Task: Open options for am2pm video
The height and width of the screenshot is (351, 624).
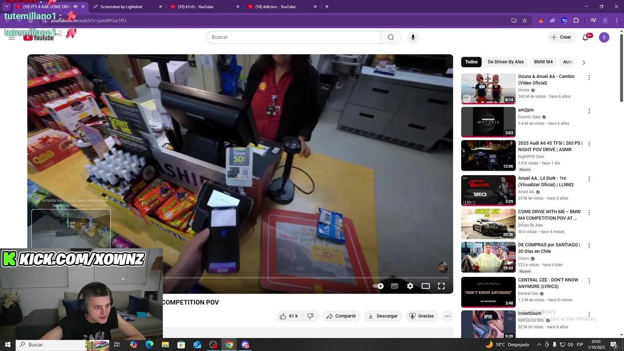Action: [x=589, y=111]
